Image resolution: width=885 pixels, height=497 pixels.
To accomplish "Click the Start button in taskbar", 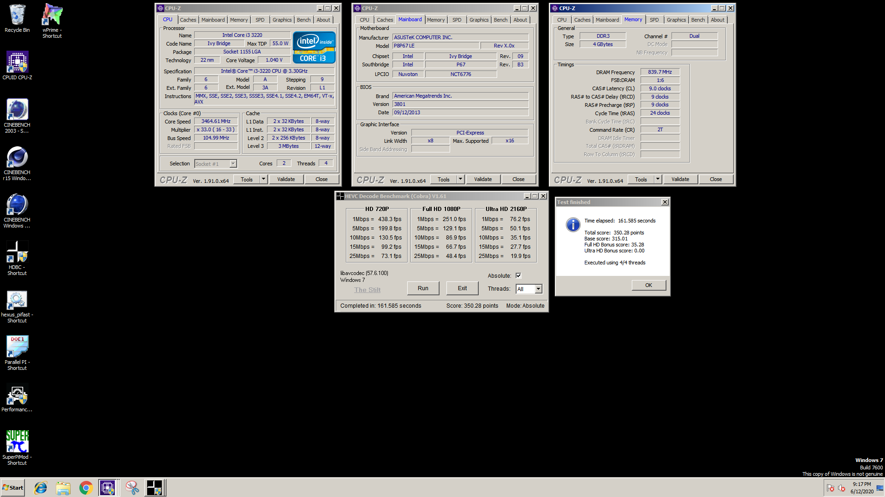I will 13,488.
